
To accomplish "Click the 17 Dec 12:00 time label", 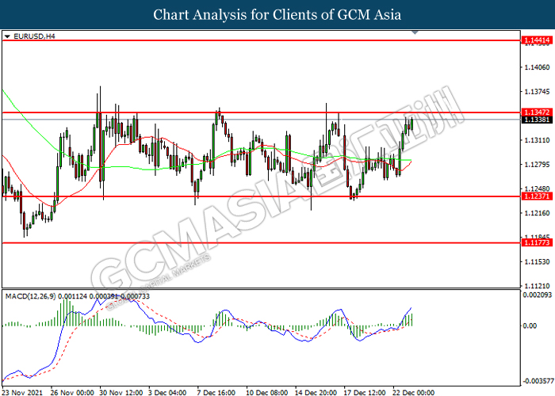I will [366, 393].
